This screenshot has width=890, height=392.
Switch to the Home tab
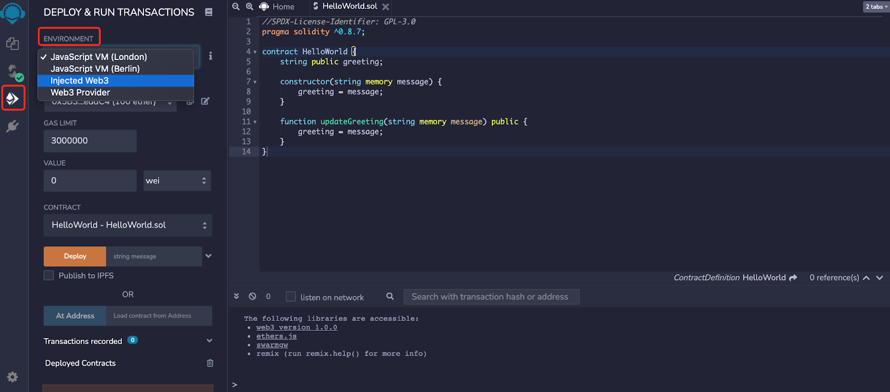click(277, 7)
